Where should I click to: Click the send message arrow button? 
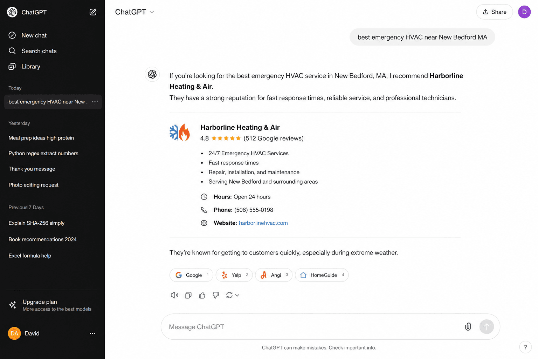coord(487,327)
